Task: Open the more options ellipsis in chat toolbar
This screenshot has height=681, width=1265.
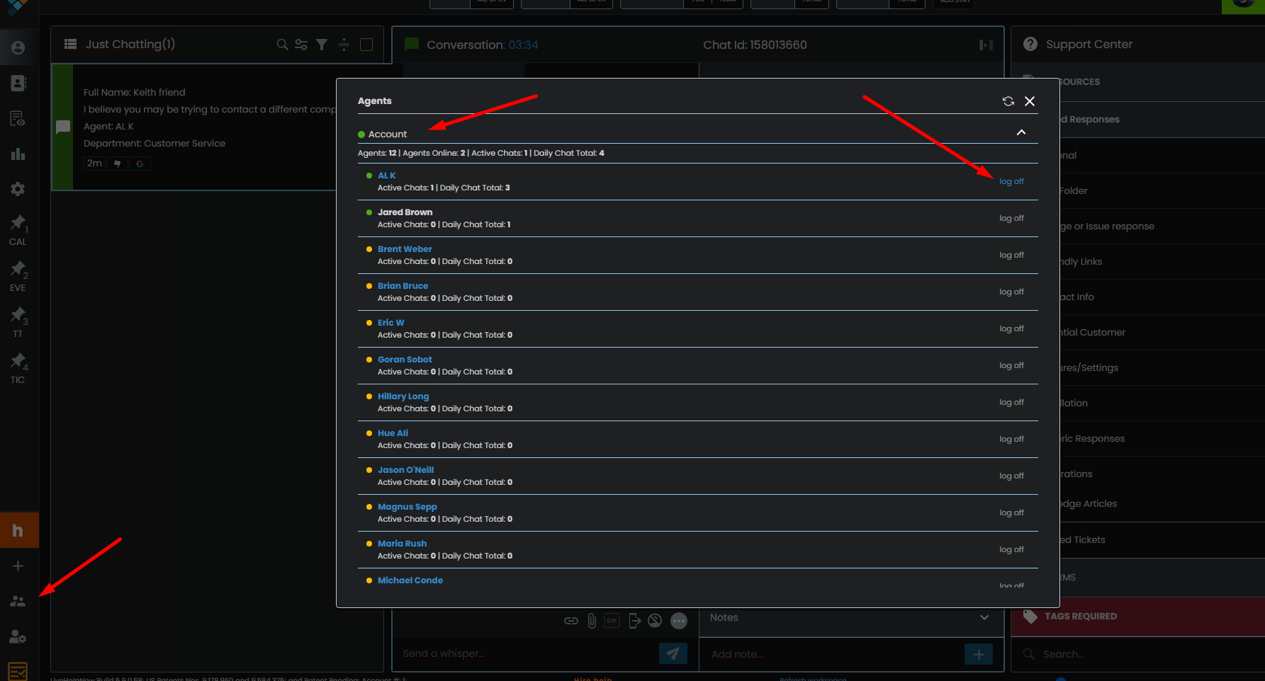Action: tap(679, 621)
